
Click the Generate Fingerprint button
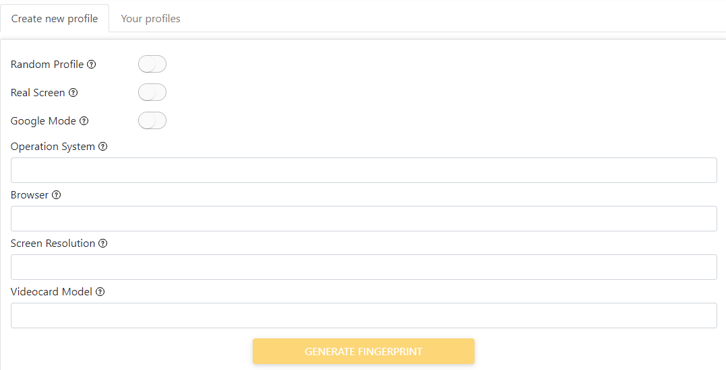[x=363, y=351]
